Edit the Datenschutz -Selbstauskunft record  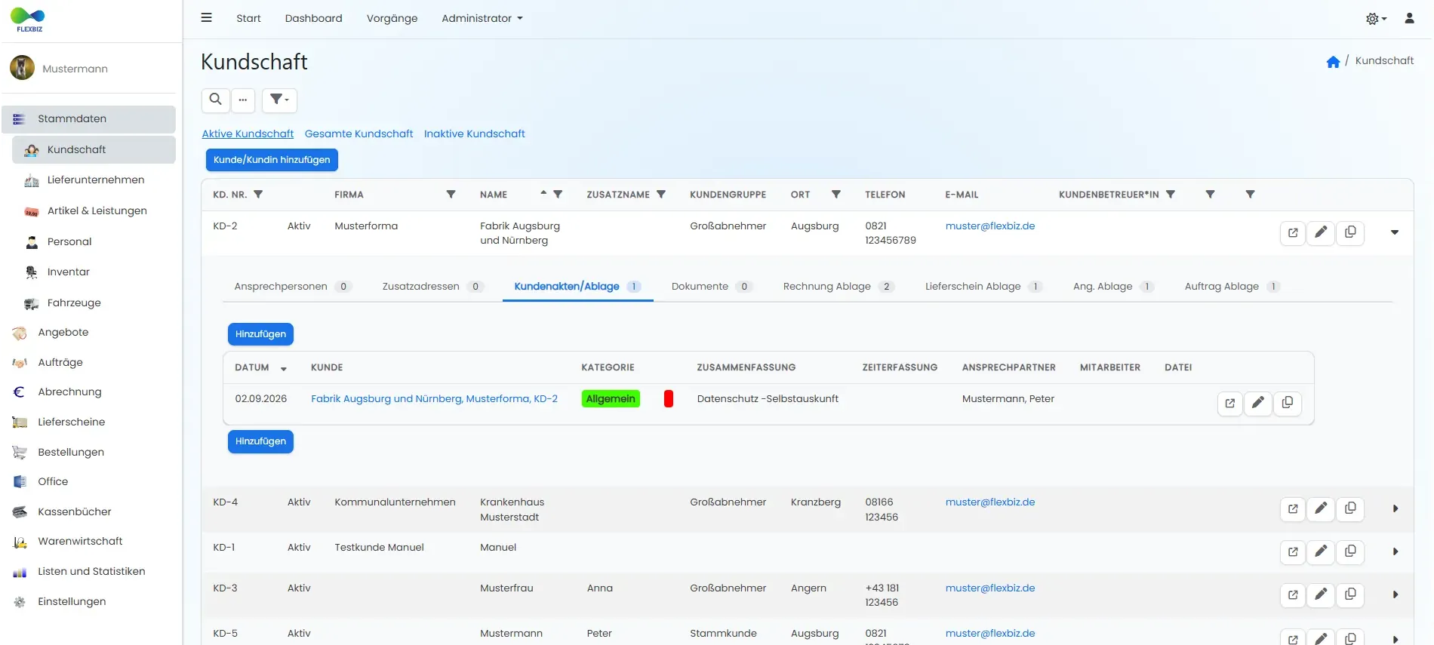(x=1258, y=403)
